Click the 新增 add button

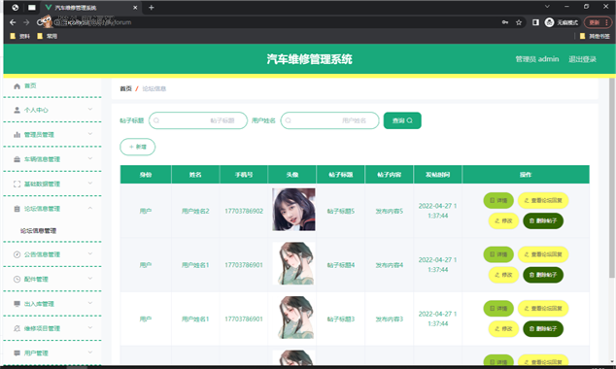coord(138,147)
